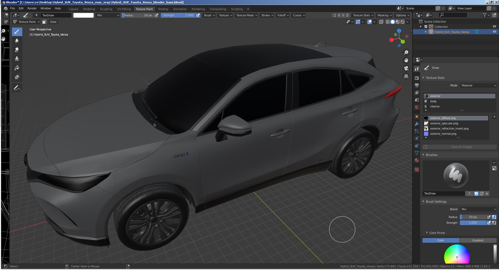The width and height of the screenshot is (499, 270).
Task: Switch to rendered viewport shading
Action: (x=403, y=22)
